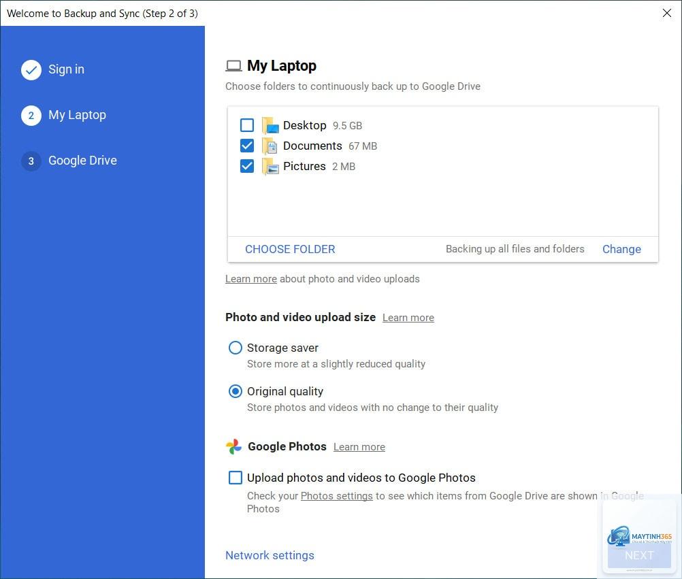Screen dimensions: 682x579
Task: Go to Sign in step
Action: pyautogui.click(x=66, y=69)
